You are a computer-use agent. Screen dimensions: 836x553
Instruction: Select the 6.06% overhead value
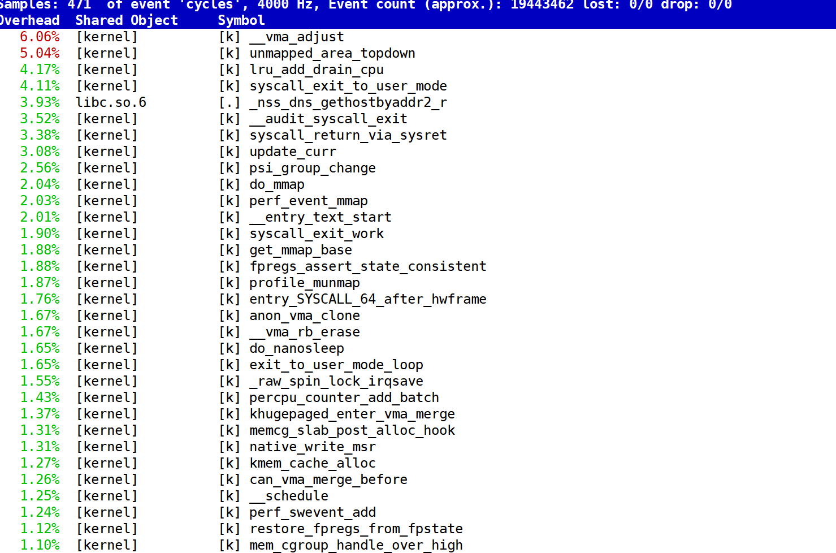coord(40,37)
